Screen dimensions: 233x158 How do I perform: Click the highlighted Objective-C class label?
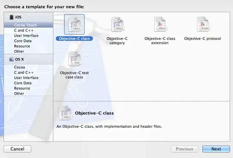(x=74, y=39)
